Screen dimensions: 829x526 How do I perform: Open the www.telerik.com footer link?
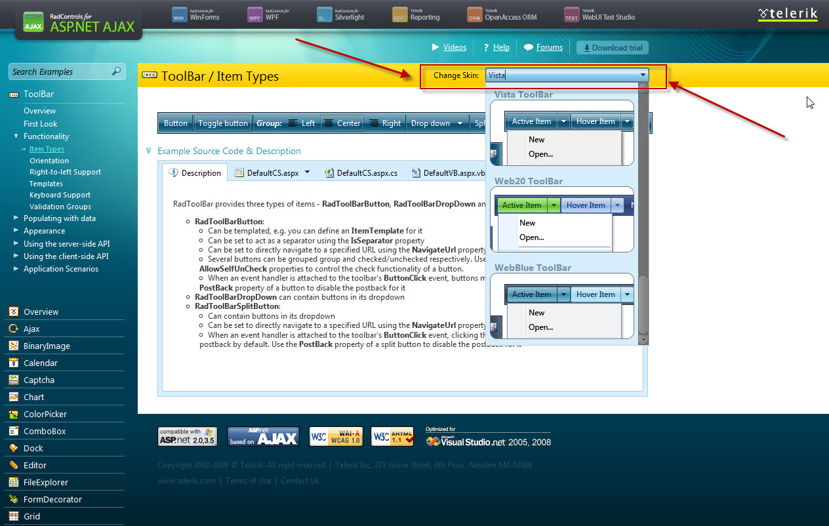186,481
